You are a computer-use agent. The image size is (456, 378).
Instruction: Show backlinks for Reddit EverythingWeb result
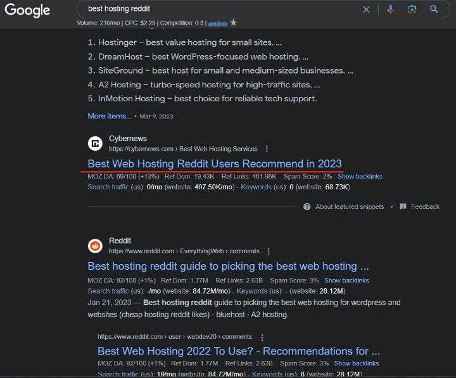click(x=346, y=280)
